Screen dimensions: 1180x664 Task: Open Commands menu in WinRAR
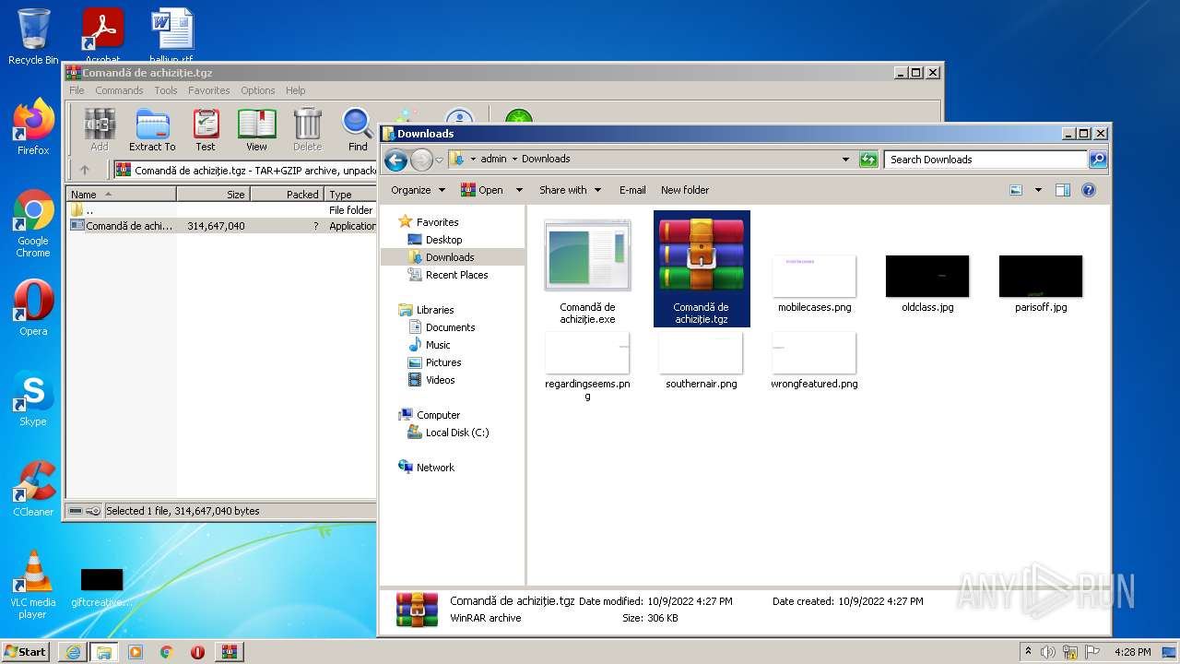pyautogui.click(x=119, y=90)
